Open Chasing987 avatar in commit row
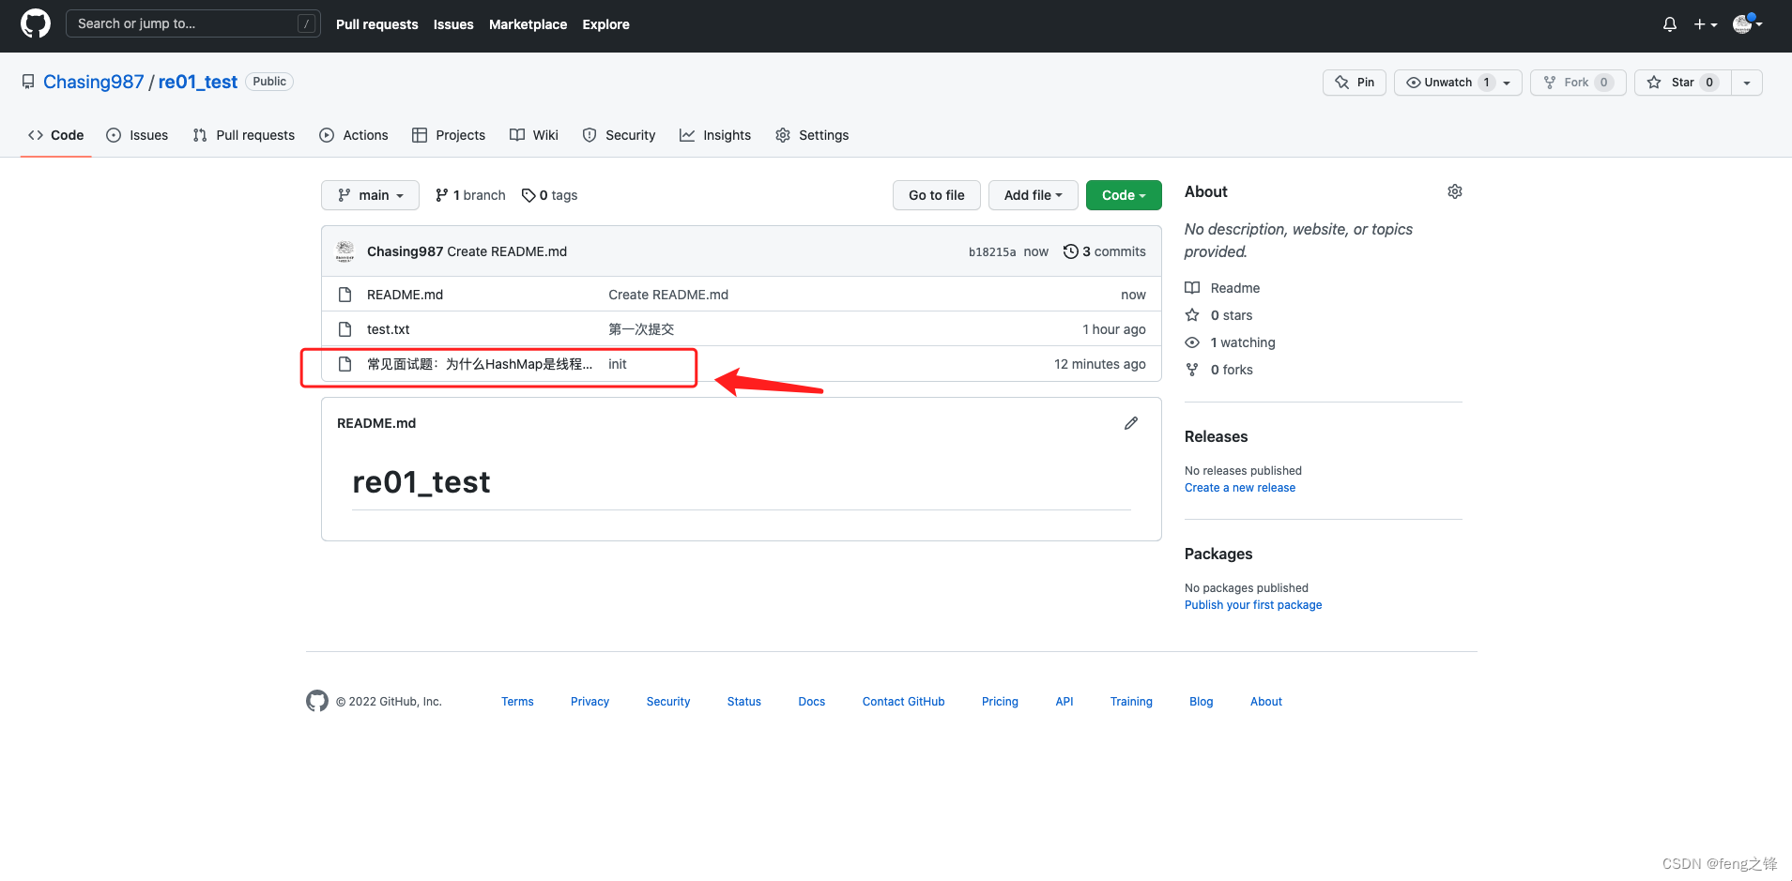Image resolution: width=1792 pixels, height=881 pixels. (345, 251)
